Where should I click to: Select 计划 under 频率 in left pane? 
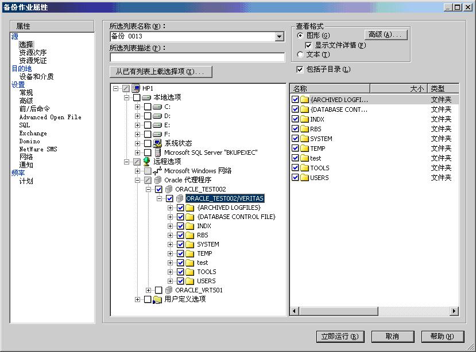[26, 181]
